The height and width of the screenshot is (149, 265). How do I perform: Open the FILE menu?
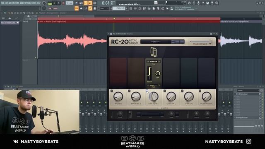pyautogui.click(x=2, y=3)
